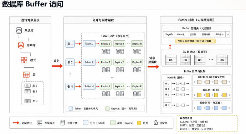Click the 状态位说明 heading
Screen dimensions: 246x134
click(186, 118)
